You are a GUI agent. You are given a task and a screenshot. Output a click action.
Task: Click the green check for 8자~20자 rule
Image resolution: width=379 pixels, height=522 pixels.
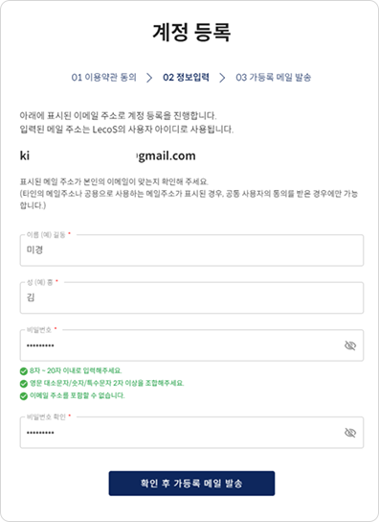[x=24, y=370]
